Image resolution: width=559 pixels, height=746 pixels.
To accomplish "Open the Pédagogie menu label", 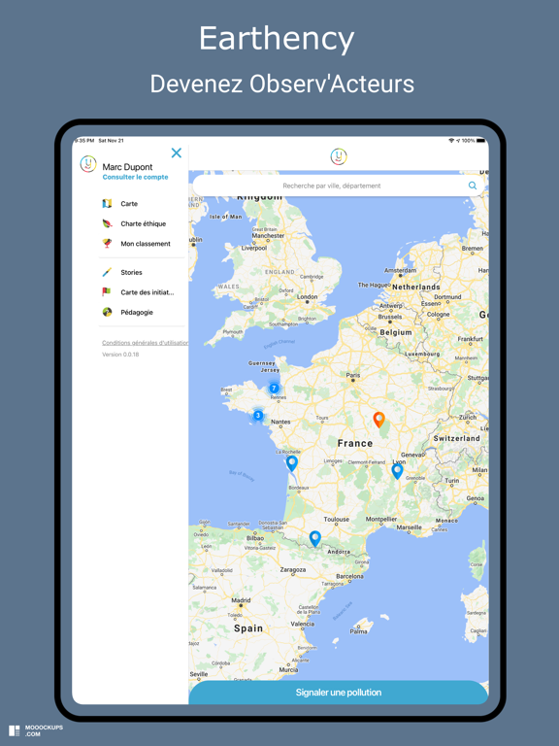I will point(137,313).
